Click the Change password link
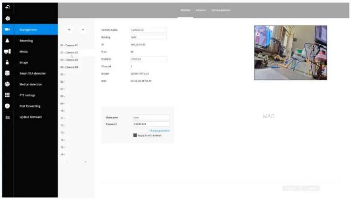351x199 pixels. click(x=159, y=131)
